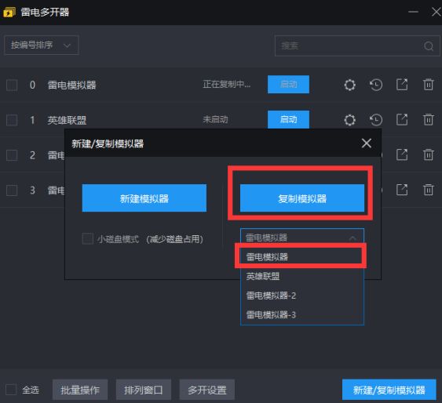
Task: Open 批量操作 batch operations
Action: click(80, 390)
